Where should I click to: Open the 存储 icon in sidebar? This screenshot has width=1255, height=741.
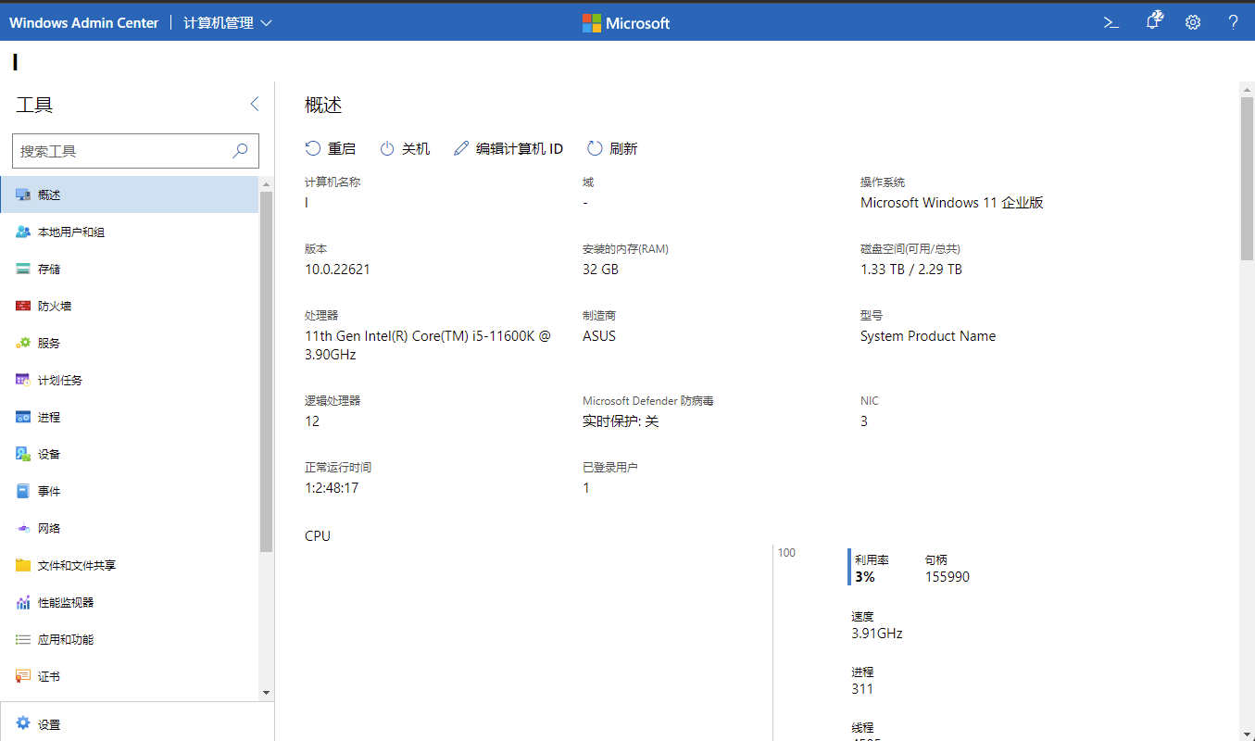[x=23, y=269]
